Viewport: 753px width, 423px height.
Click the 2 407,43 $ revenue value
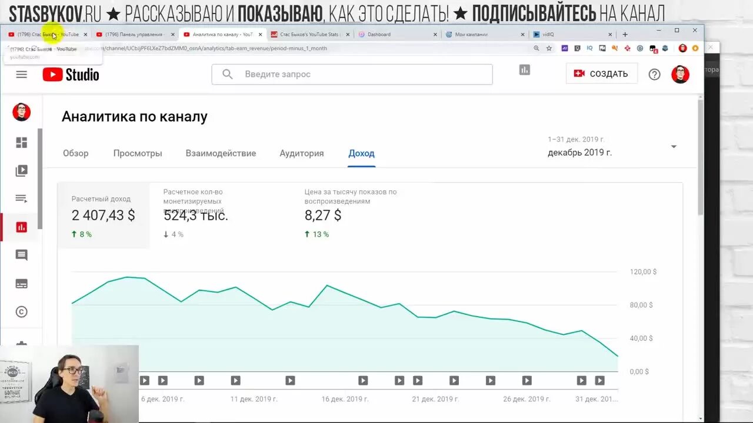click(x=104, y=215)
